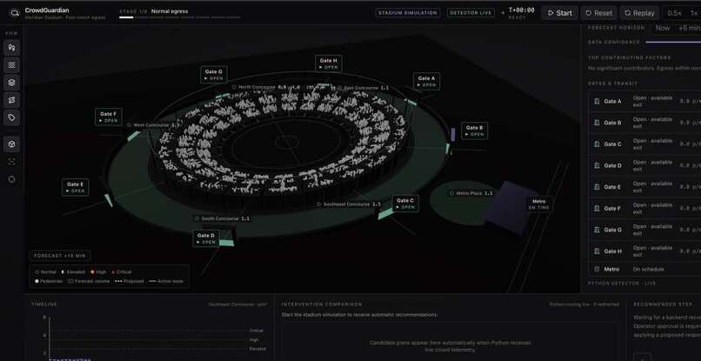
Task: Click the train icon beside Metro row
Action: click(x=597, y=270)
